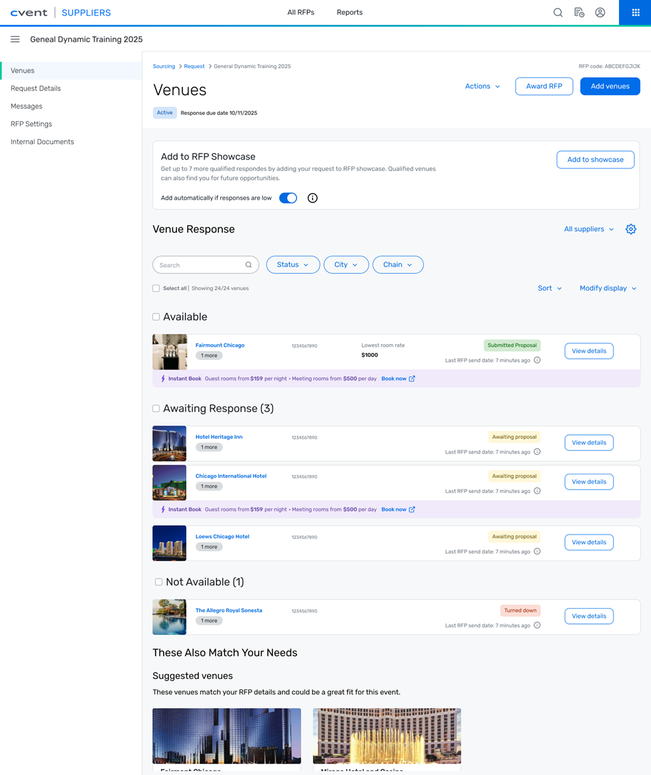This screenshot has width=651, height=775.
Task: Open the app switcher grid icon
Action: (x=636, y=12)
